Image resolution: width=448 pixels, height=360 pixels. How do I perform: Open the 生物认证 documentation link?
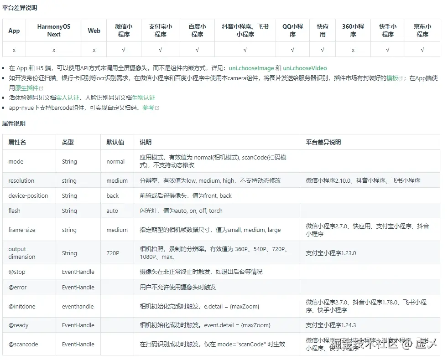143,98
